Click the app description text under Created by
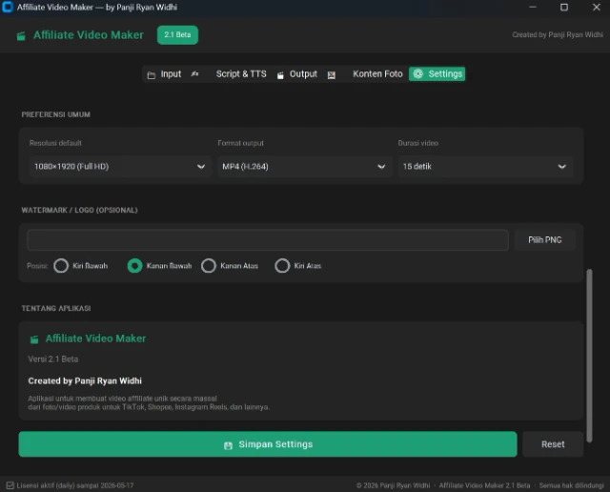This screenshot has height=492, width=610. click(149, 403)
